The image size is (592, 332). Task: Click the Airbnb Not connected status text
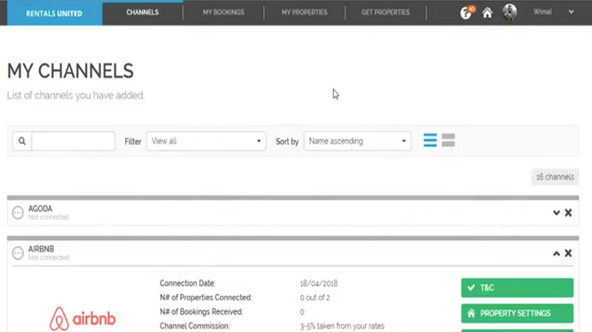point(49,258)
